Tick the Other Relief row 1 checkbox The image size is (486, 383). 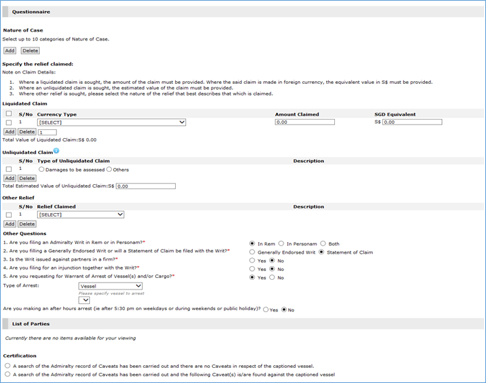click(8, 215)
